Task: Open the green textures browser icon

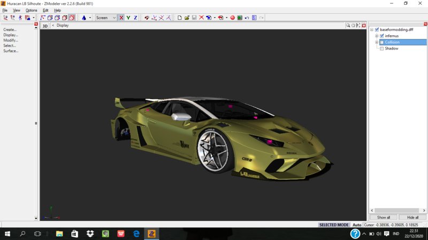Action: pyautogui.click(x=240, y=18)
